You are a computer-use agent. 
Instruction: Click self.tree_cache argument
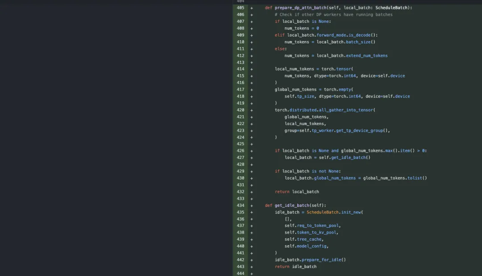303,239
